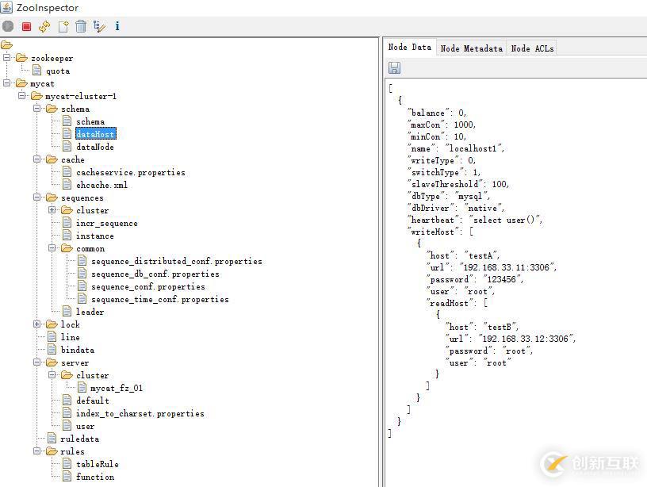Screen dimensions: 647x487
Task: Click the blue About info icon
Action: [x=117, y=27]
